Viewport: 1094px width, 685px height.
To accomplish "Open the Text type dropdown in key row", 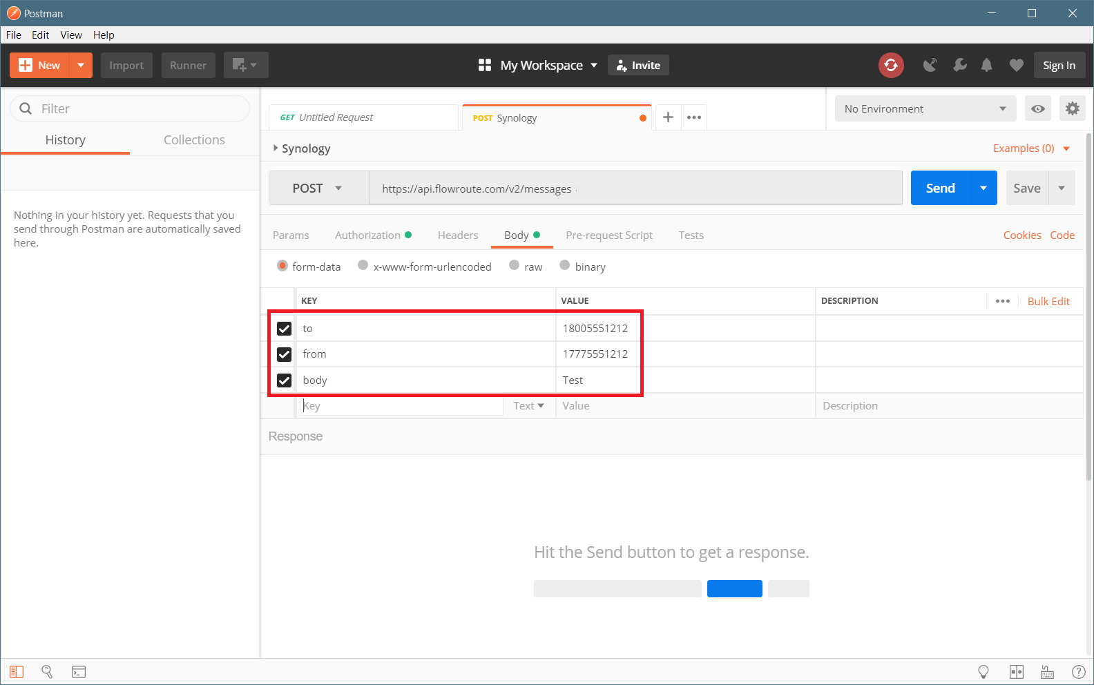I will click(x=528, y=406).
